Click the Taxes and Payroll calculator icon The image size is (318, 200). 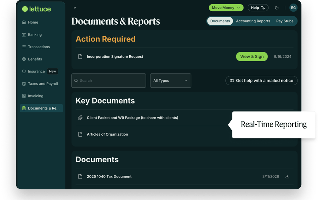(24, 84)
